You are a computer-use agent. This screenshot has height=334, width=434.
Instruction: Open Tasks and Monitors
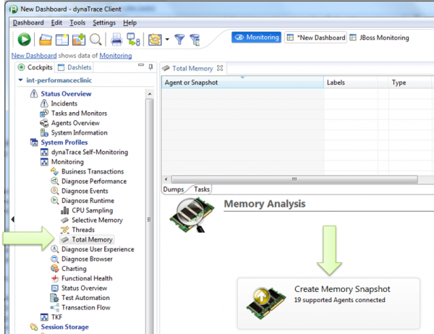point(79,114)
